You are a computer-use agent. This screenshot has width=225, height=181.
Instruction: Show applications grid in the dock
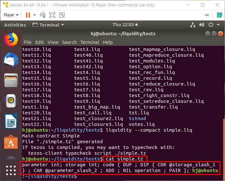point(11,170)
